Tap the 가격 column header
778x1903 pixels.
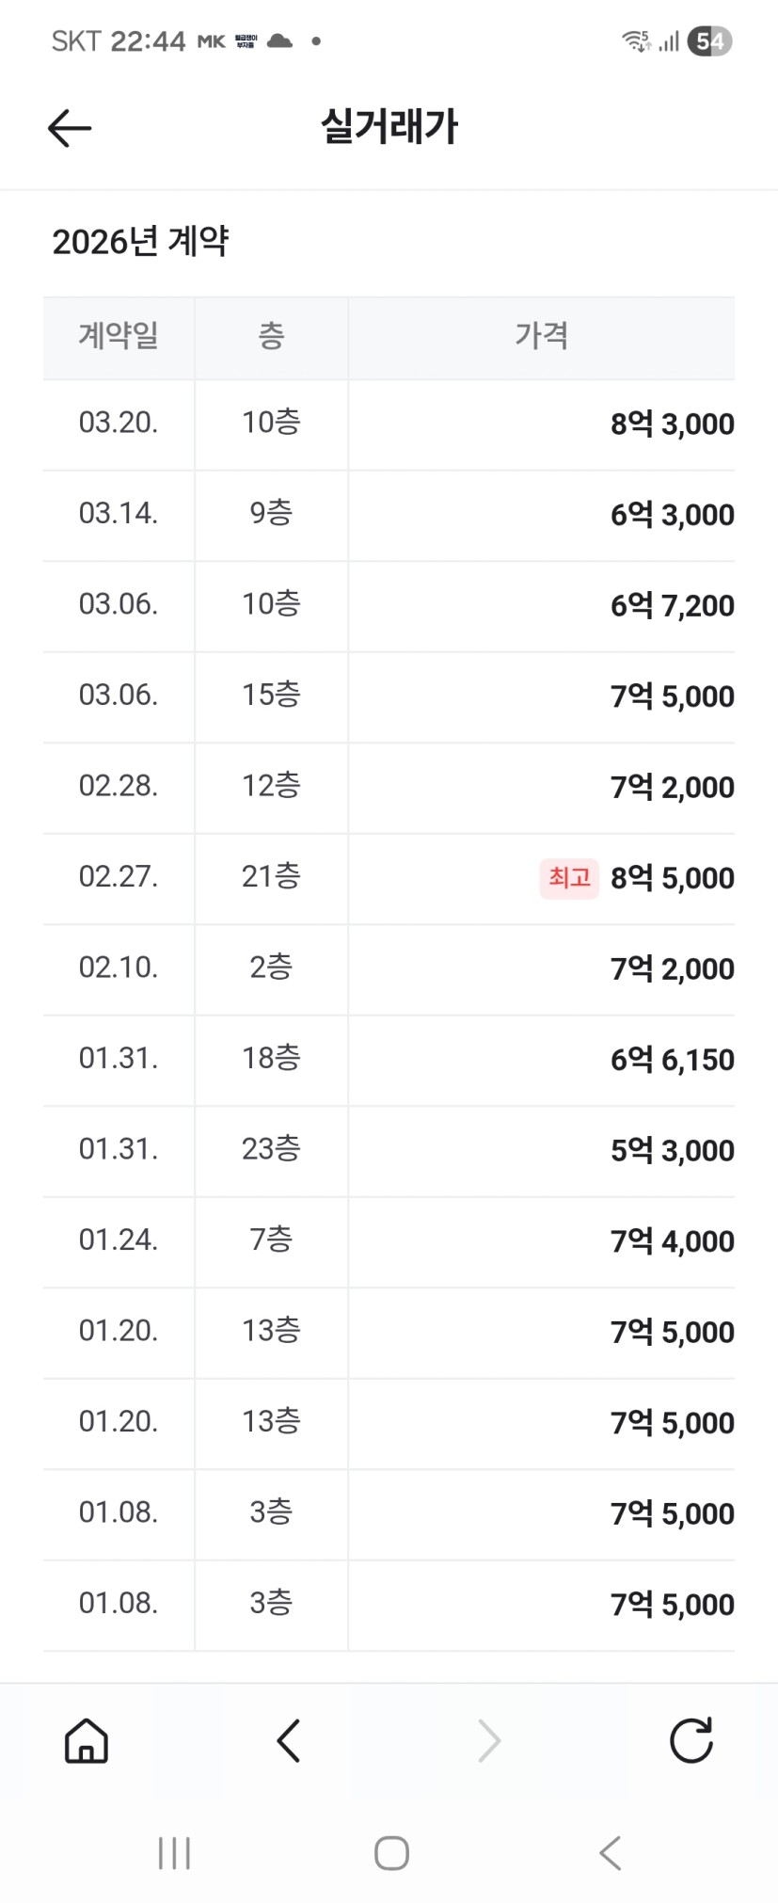point(541,336)
